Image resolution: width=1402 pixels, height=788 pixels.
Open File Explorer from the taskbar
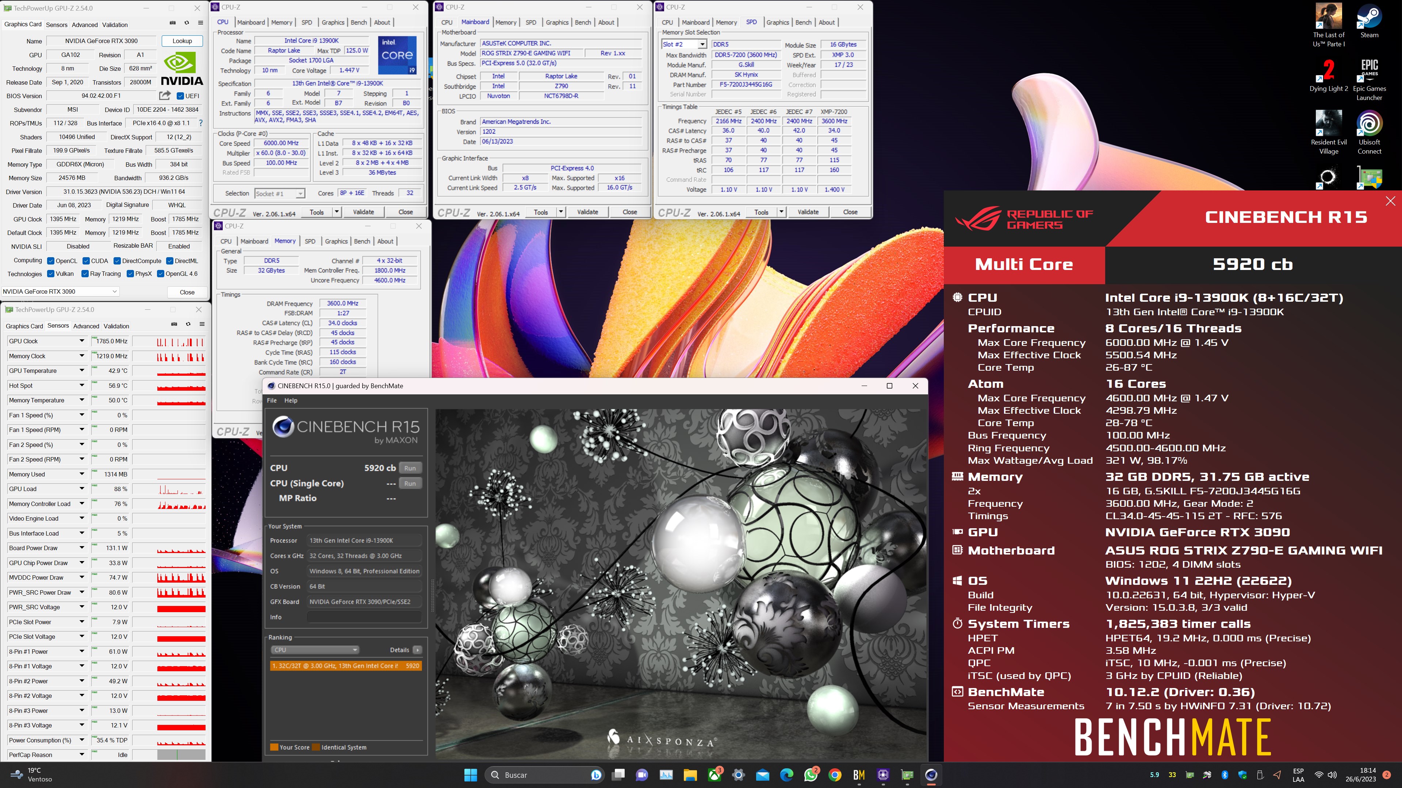coord(690,775)
